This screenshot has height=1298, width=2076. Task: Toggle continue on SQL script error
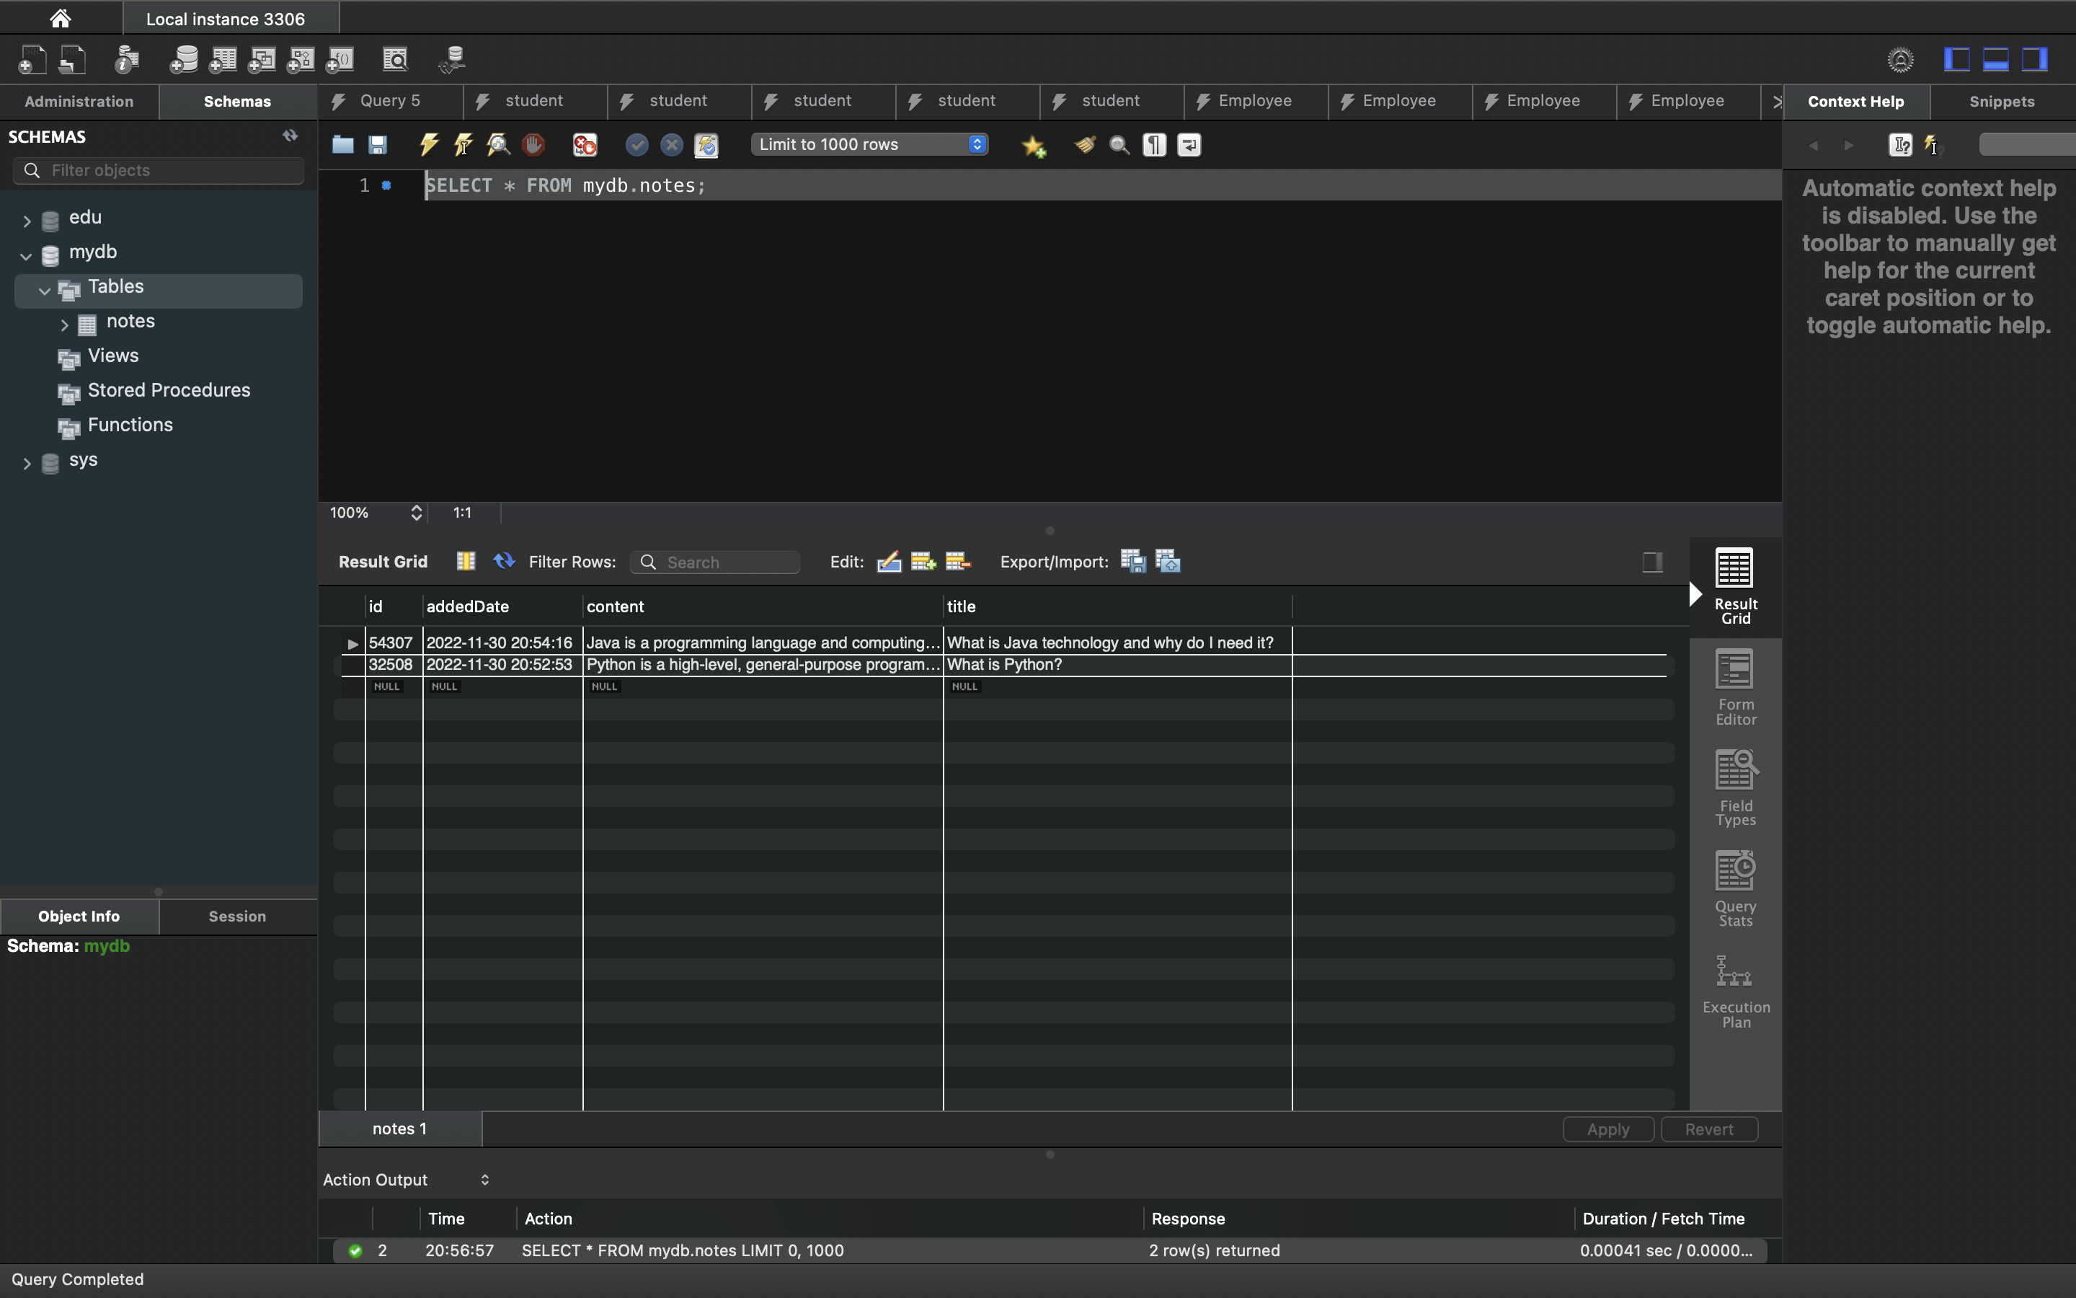point(585,145)
